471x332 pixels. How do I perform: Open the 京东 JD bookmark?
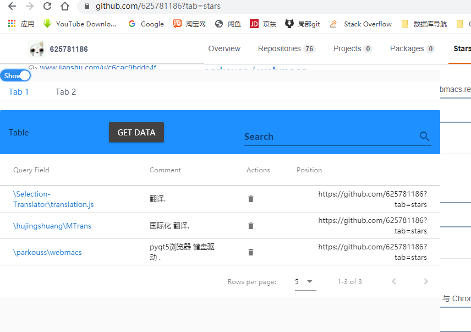(x=263, y=24)
